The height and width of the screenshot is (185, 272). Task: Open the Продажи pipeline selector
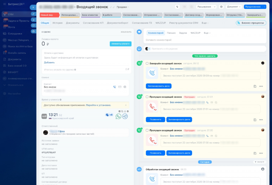tap(123, 7)
